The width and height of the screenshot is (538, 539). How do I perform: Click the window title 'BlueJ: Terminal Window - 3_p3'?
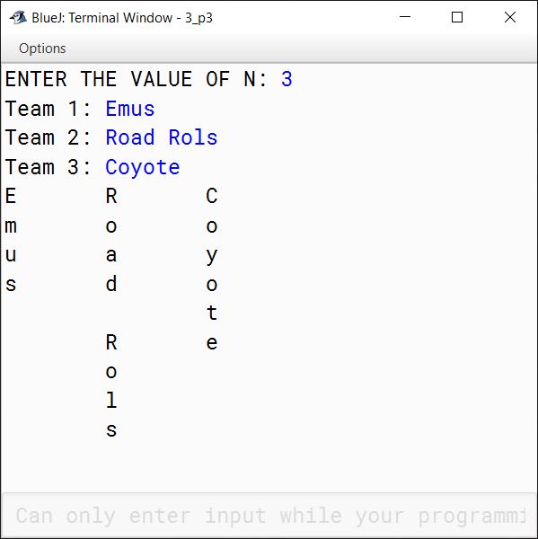pyautogui.click(x=122, y=18)
